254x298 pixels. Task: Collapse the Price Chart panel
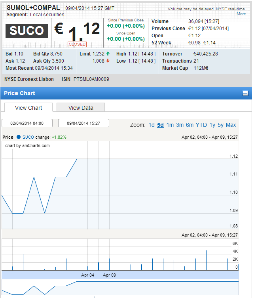[x=245, y=93]
